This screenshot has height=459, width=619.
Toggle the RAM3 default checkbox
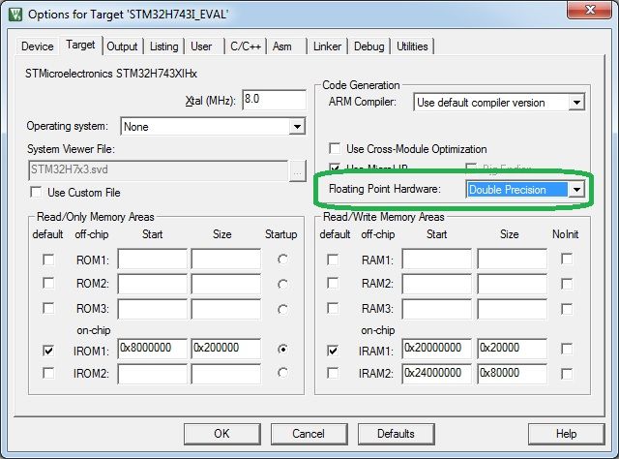(x=333, y=308)
